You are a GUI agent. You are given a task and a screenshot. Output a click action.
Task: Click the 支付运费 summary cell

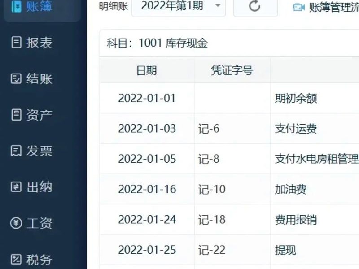click(x=296, y=129)
